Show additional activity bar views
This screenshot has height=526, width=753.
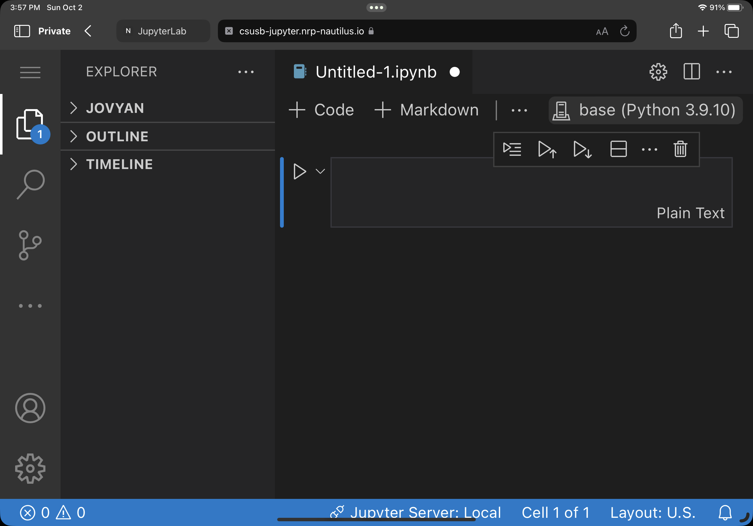pyautogui.click(x=30, y=306)
